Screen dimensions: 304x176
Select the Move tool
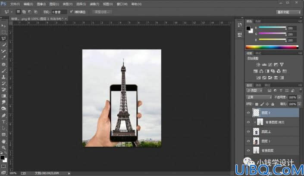3,26
